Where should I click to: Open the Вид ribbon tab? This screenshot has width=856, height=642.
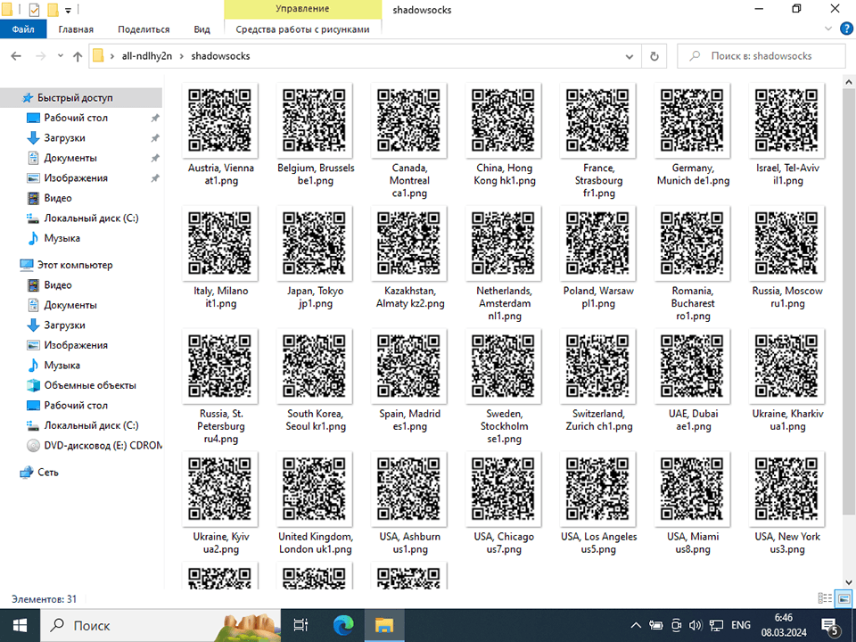202,29
